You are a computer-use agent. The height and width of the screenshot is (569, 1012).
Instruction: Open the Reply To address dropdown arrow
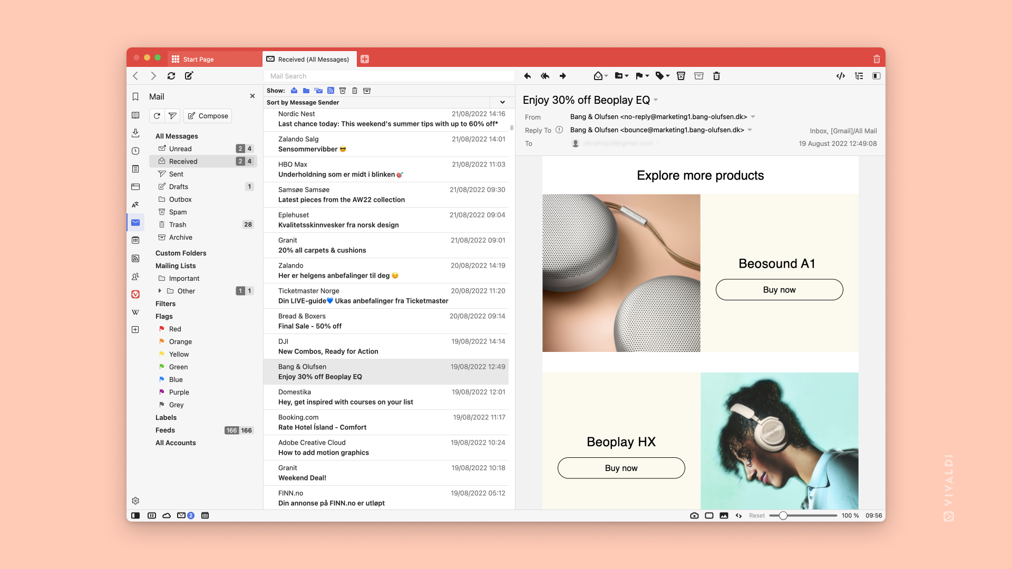pos(750,130)
